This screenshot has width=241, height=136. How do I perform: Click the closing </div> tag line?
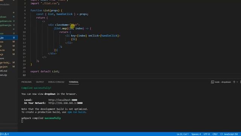tap(52, 54)
